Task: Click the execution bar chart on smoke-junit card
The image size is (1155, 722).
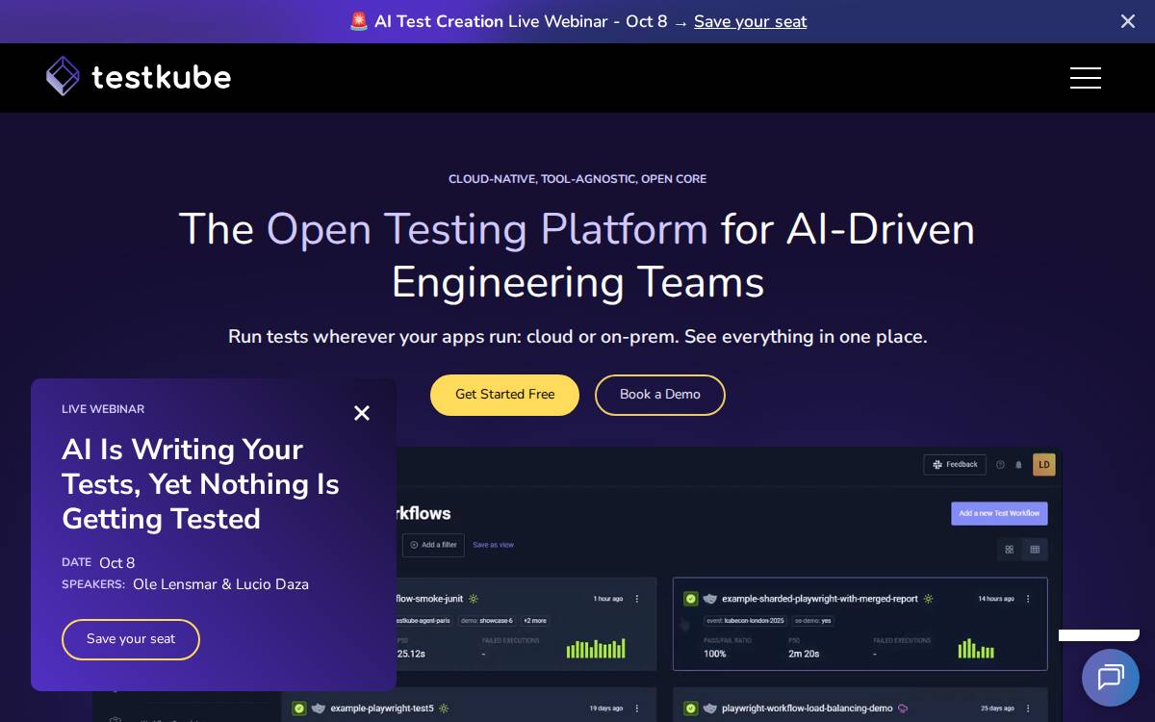Action: pyautogui.click(x=596, y=648)
